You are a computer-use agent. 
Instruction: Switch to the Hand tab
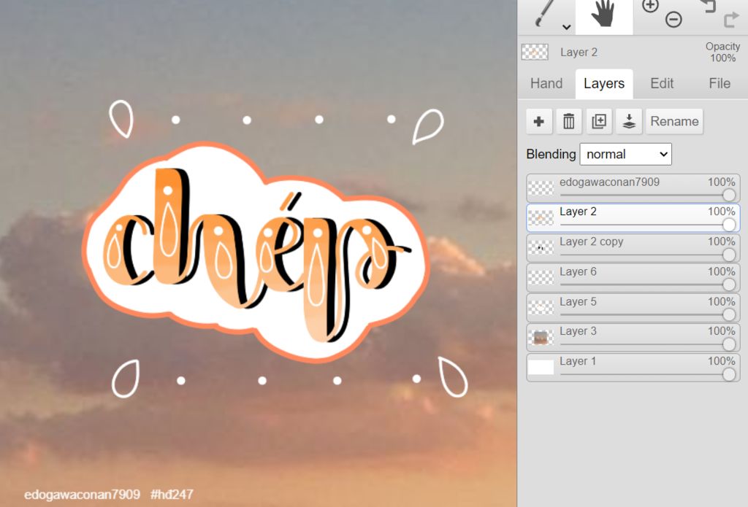[546, 83]
